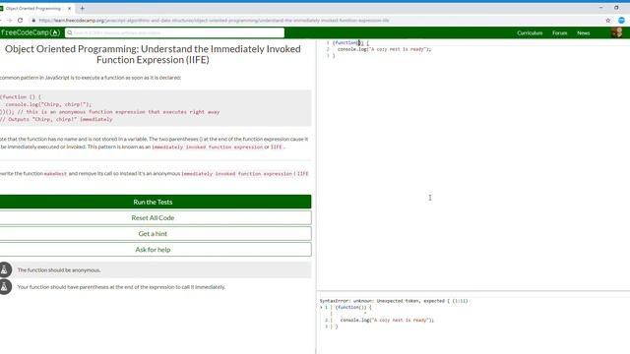The height and width of the screenshot is (354, 630).
Task: Click the example code block
Action: pyautogui.click(x=156, y=108)
